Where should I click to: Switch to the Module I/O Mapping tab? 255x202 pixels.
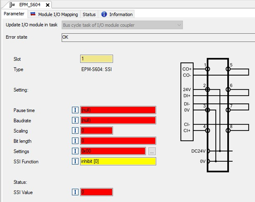click(55, 14)
